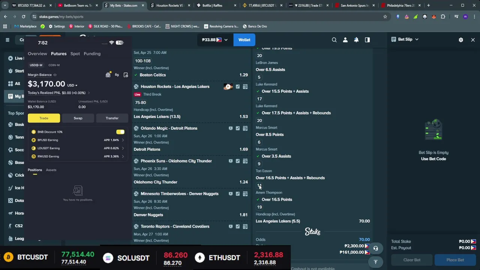Open the My Bets - Stake.com browser tab
The image size is (480, 270).
click(123, 6)
